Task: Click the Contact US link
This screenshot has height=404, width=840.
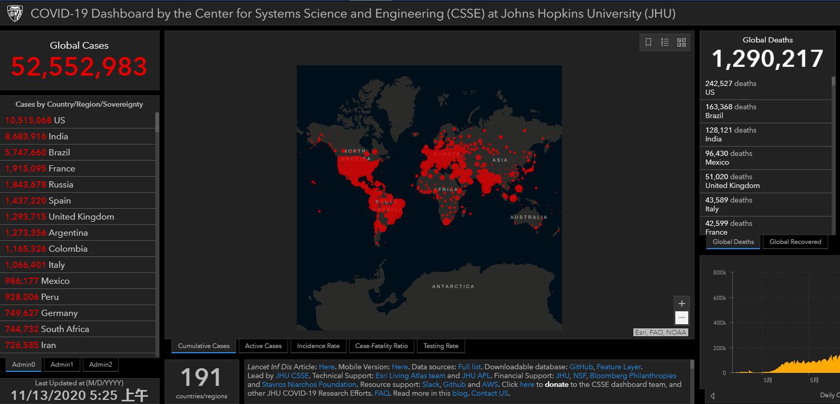Action: pos(489,393)
